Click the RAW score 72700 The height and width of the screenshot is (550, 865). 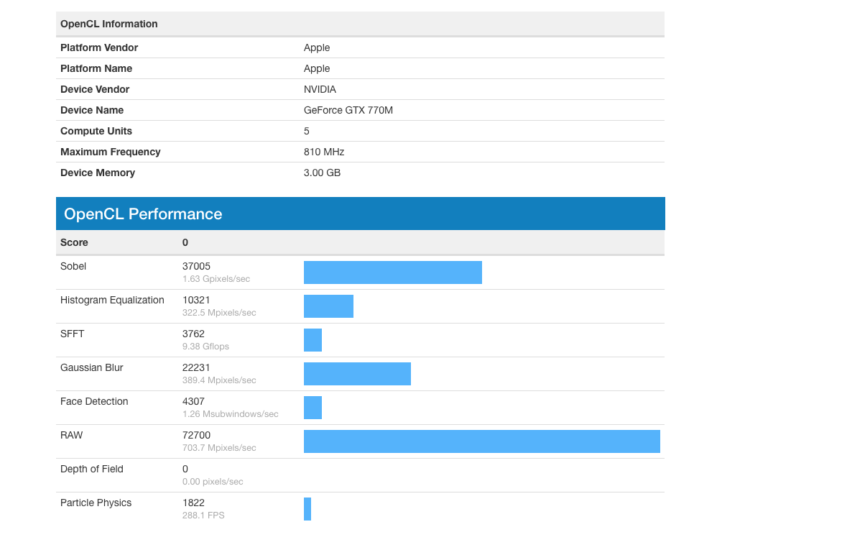tap(197, 435)
